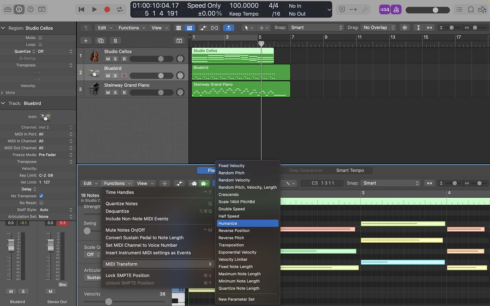
Task: Open Quick Help question mark icon
Action: click(x=30, y=10)
